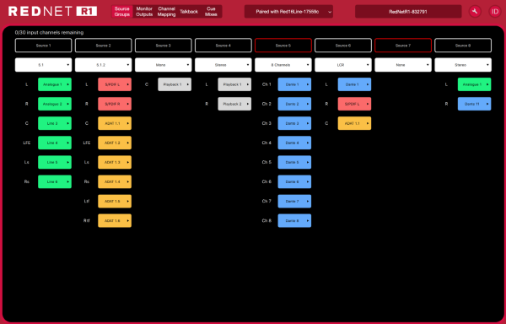Viewport: 506px width, 324px height.
Task: Switch to the Channel Mapping tab
Action: click(x=166, y=12)
